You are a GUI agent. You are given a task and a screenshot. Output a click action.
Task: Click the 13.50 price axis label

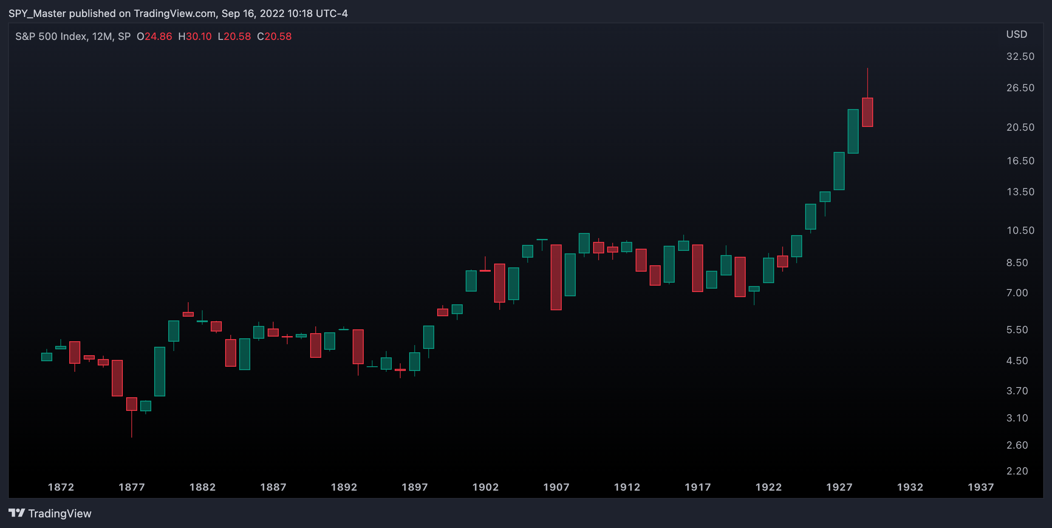tap(1021, 192)
